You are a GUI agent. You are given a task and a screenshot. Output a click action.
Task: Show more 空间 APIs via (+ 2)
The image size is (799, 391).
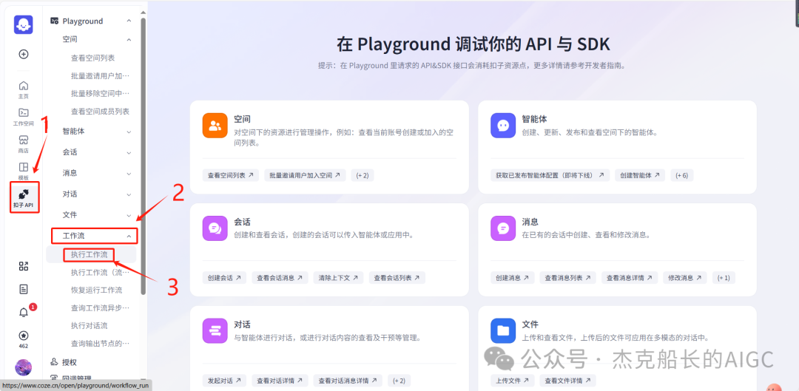click(x=363, y=175)
